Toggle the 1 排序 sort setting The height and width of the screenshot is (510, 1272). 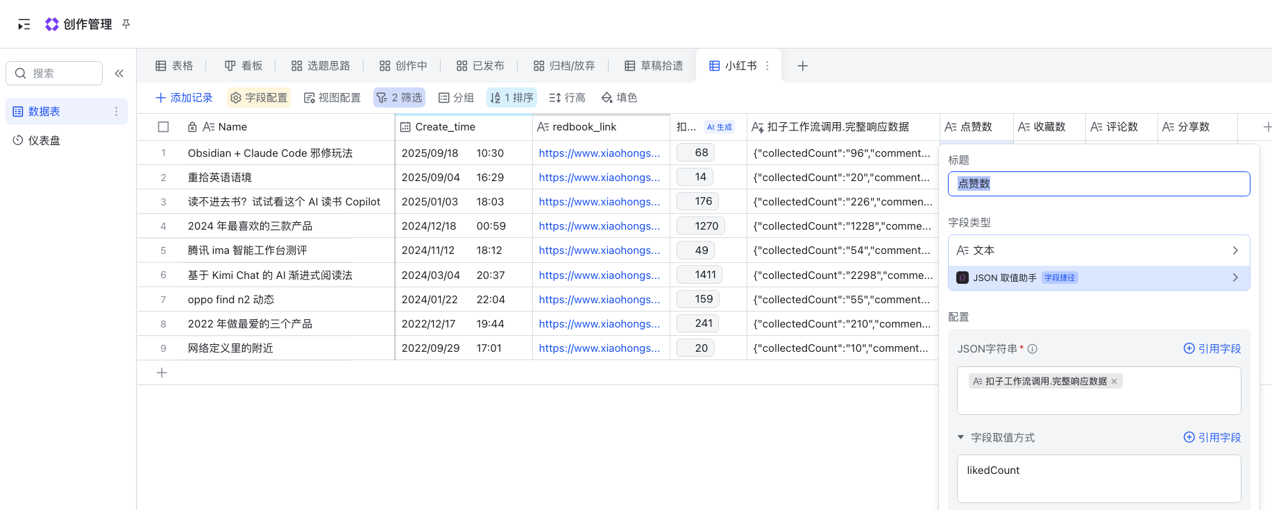tap(511, 98)
